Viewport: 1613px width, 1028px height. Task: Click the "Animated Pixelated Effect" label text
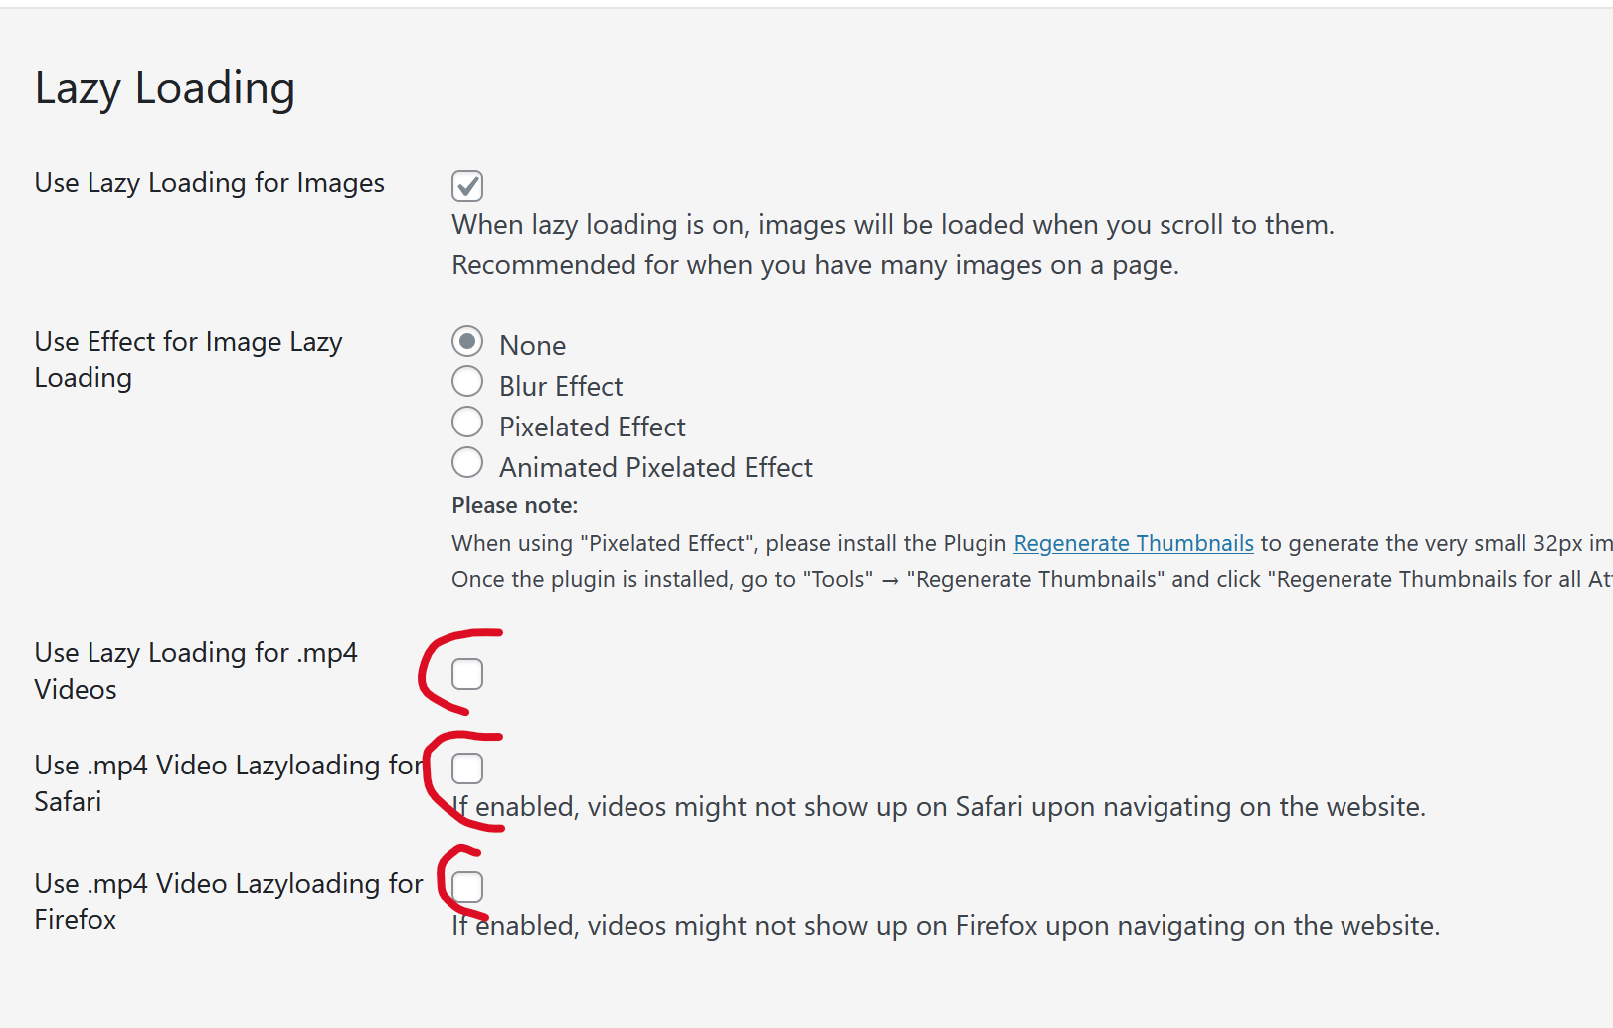point(655,468)
